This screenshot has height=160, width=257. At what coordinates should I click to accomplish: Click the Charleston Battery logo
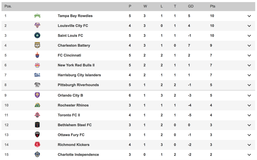[x=37, y=45]
